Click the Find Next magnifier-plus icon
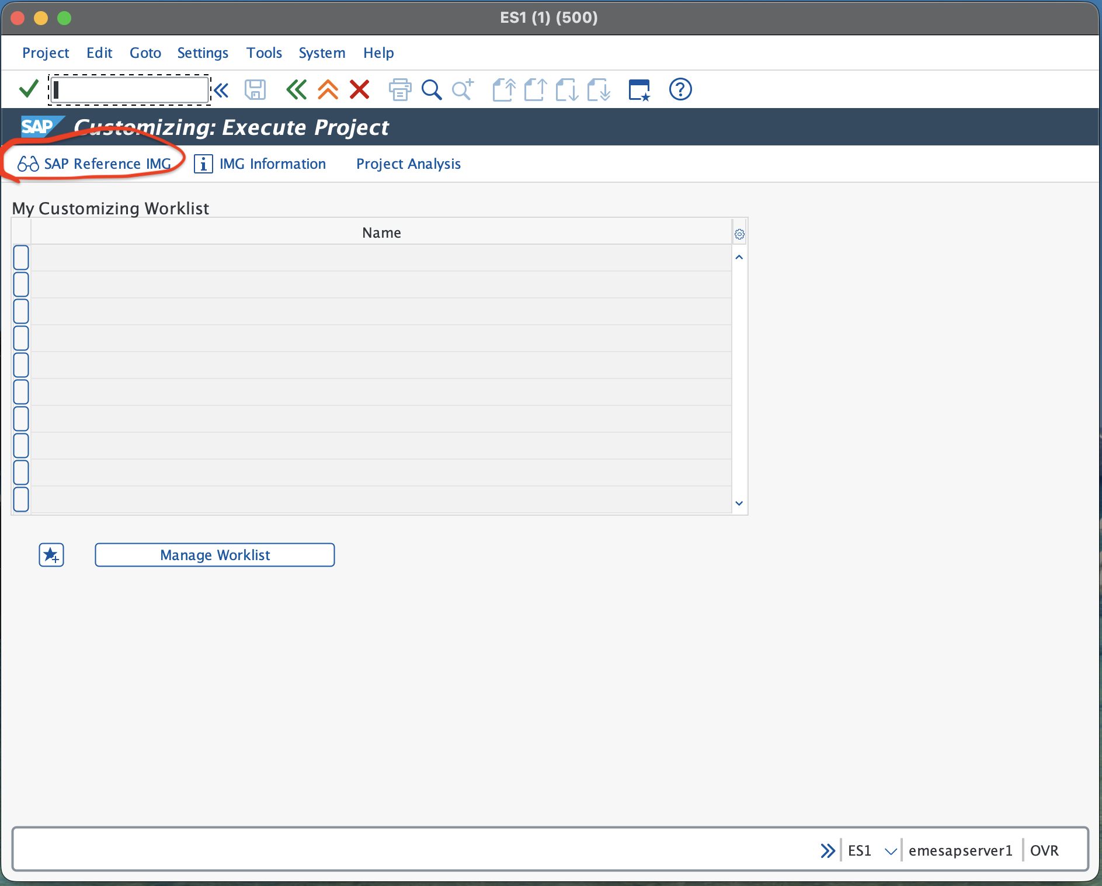The image size is (1102, 886). 463,90
